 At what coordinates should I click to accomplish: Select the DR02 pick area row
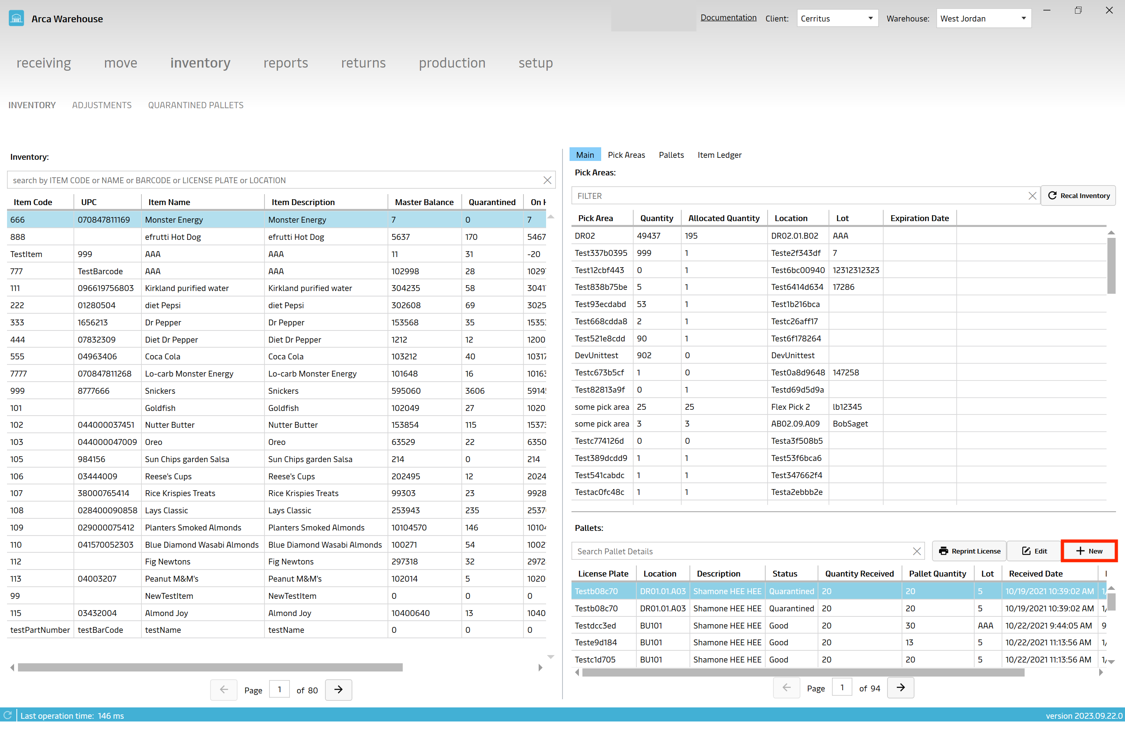point(839,236)
